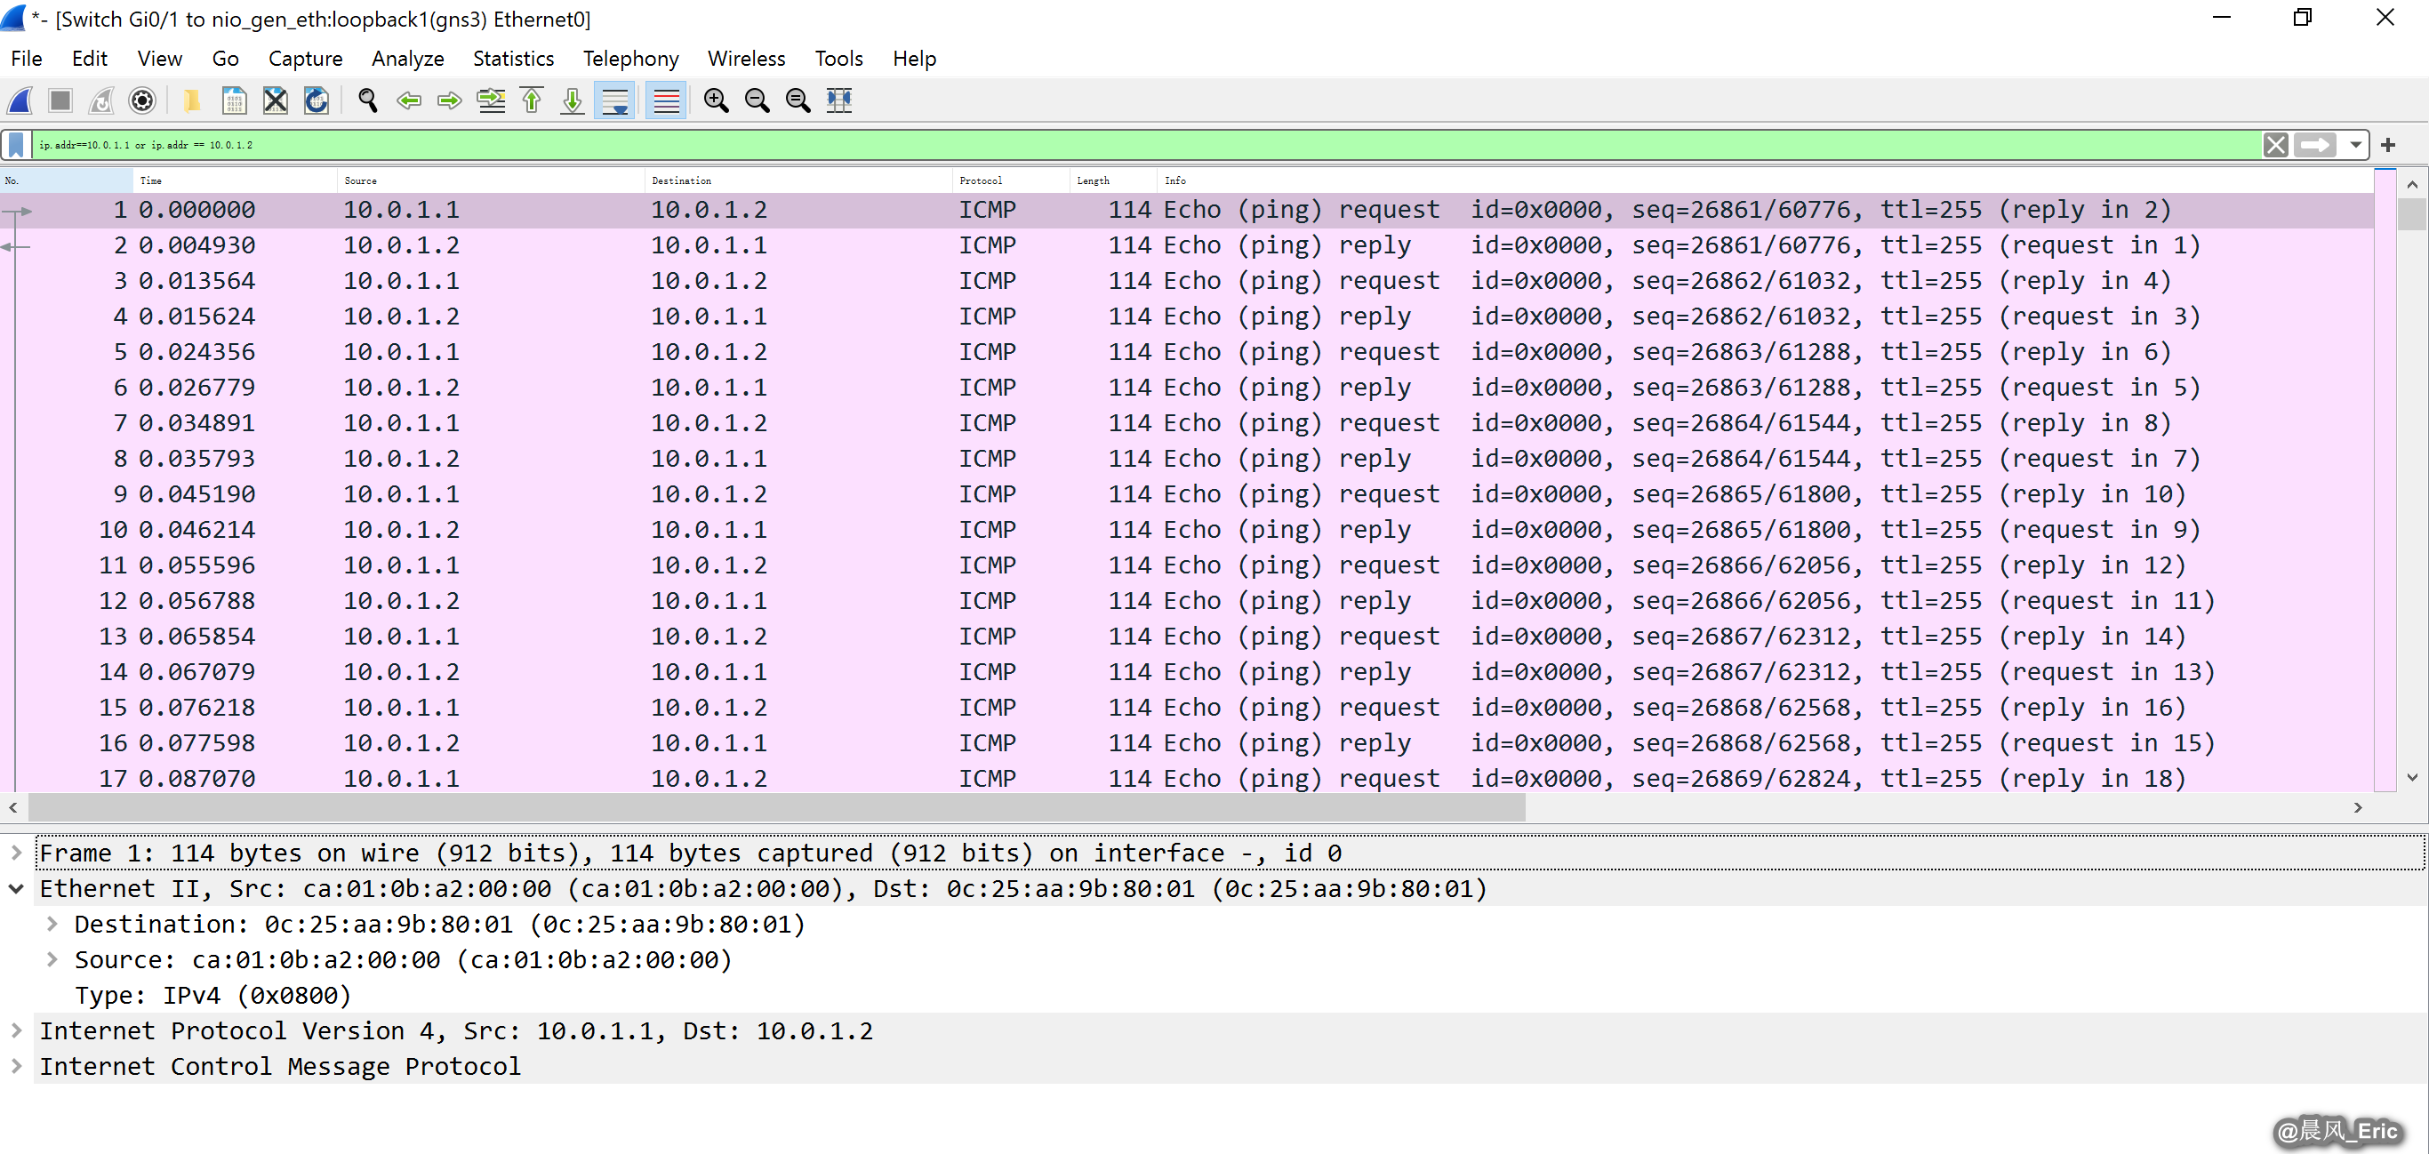
Task: Apply the display filter arrow
Action: pyautogui.click(x=2314, y=145)
